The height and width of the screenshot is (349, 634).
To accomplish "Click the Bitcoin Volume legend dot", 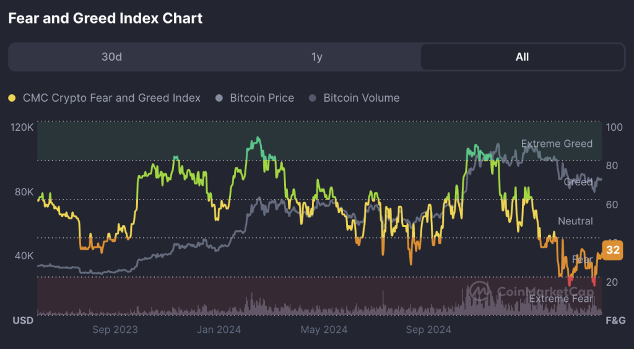I will point(313,98).
